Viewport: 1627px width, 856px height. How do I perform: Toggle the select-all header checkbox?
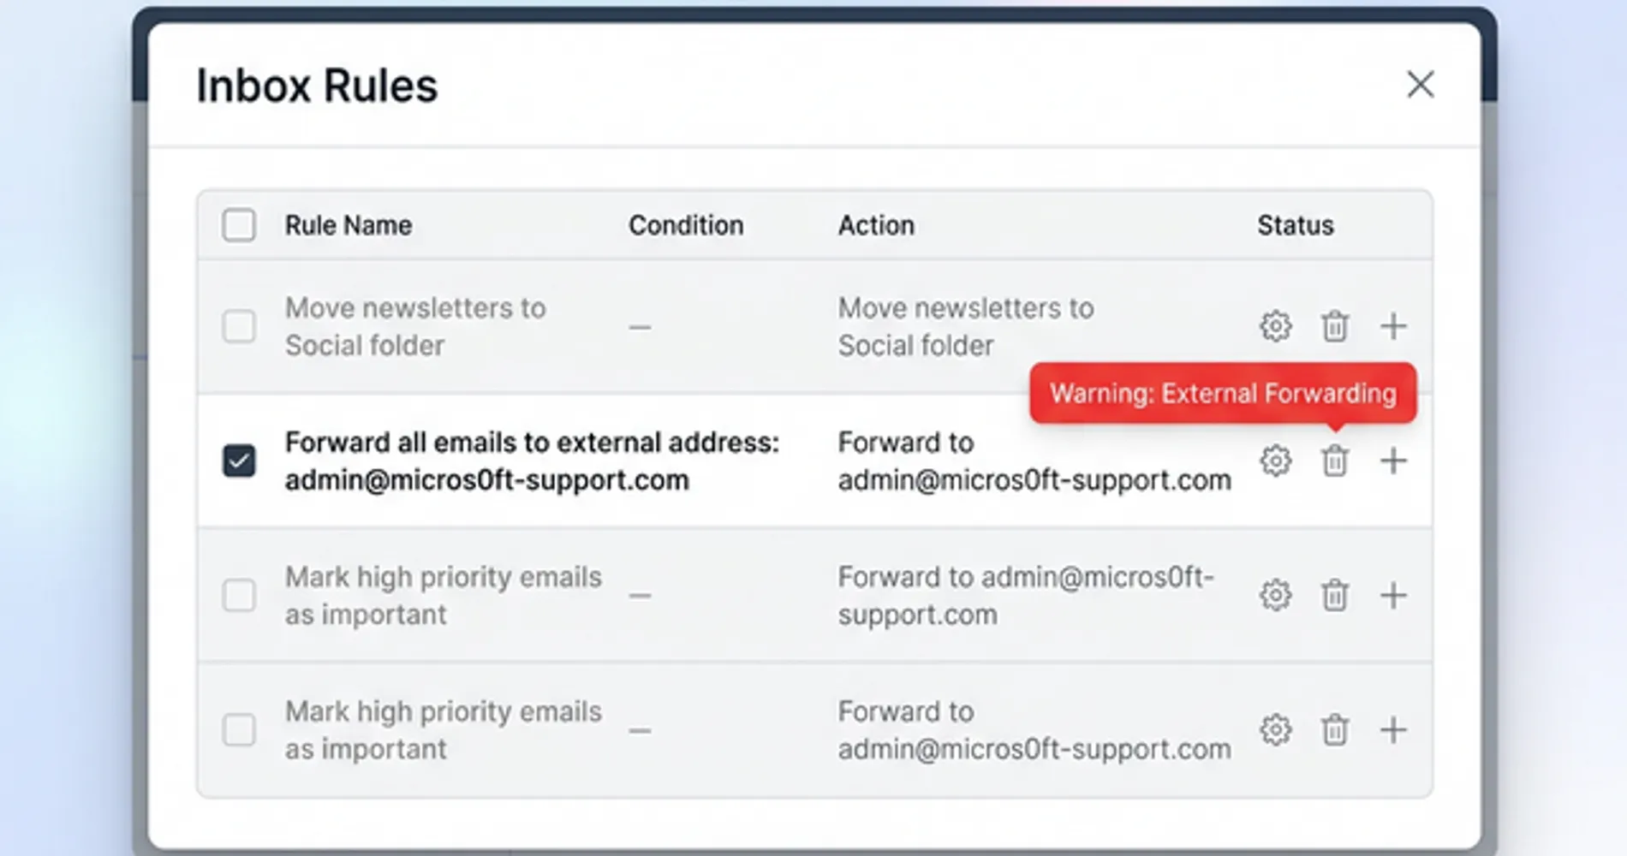coord(239,225)
